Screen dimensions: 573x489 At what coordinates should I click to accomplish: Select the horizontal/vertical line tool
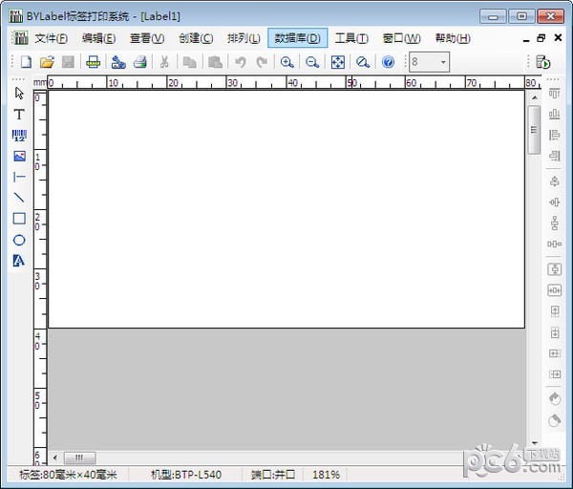19,178
